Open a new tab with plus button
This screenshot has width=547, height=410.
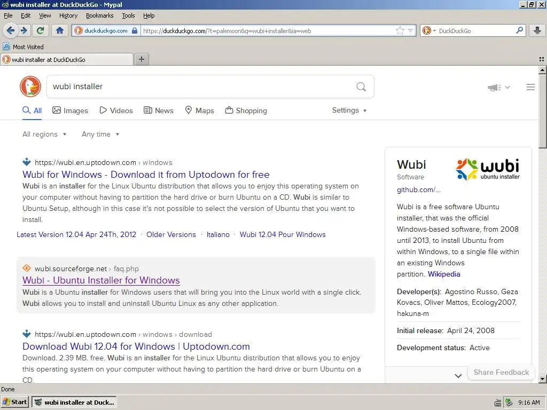pos(141,59)
